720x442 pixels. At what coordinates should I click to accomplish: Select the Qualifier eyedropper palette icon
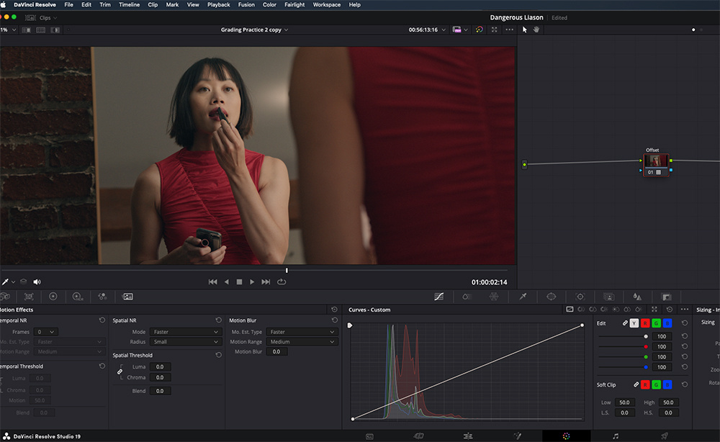click(x=523, y=297)
